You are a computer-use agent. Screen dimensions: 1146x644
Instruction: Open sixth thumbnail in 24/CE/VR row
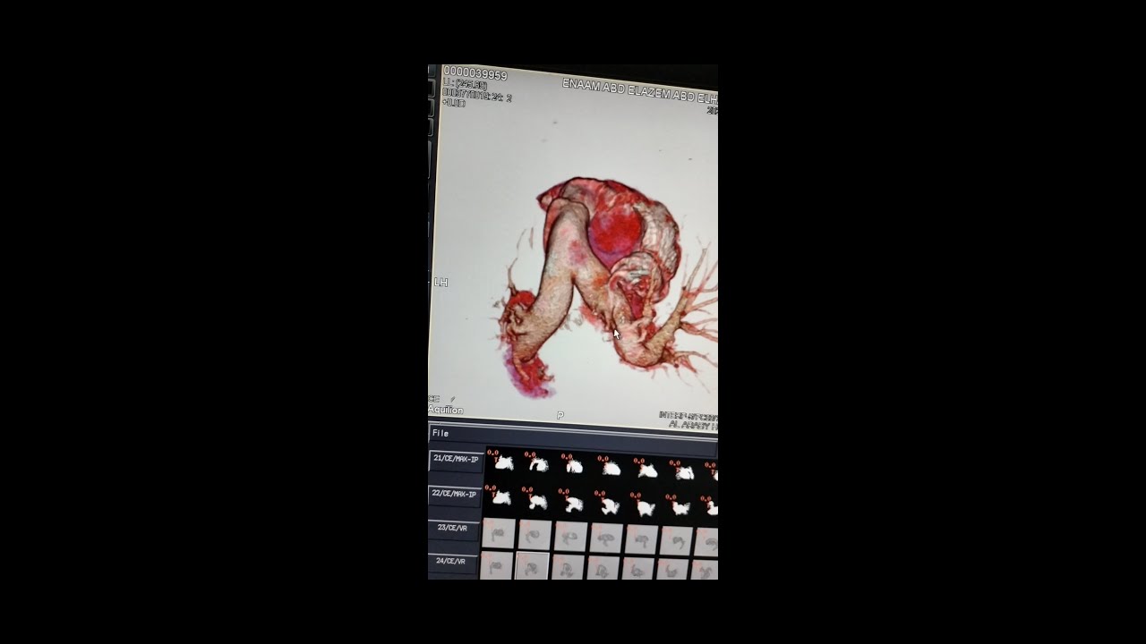672,569
